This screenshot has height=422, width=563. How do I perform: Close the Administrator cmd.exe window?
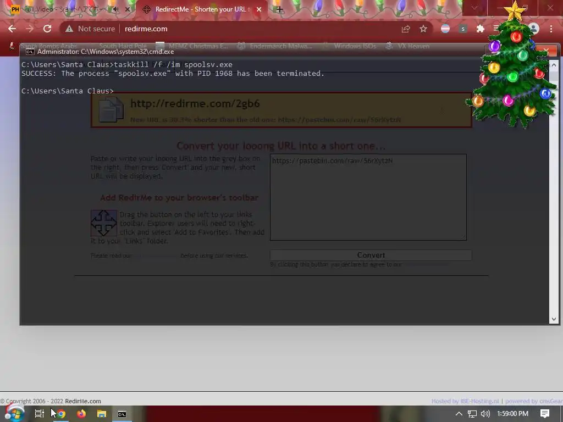point(546,51)
